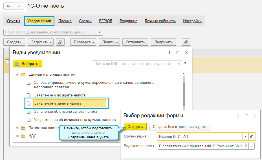This screenshot has height=160, width=262.
Task: Open the three-dot menu in Виды уведомлений
Action: pos(169,53)
